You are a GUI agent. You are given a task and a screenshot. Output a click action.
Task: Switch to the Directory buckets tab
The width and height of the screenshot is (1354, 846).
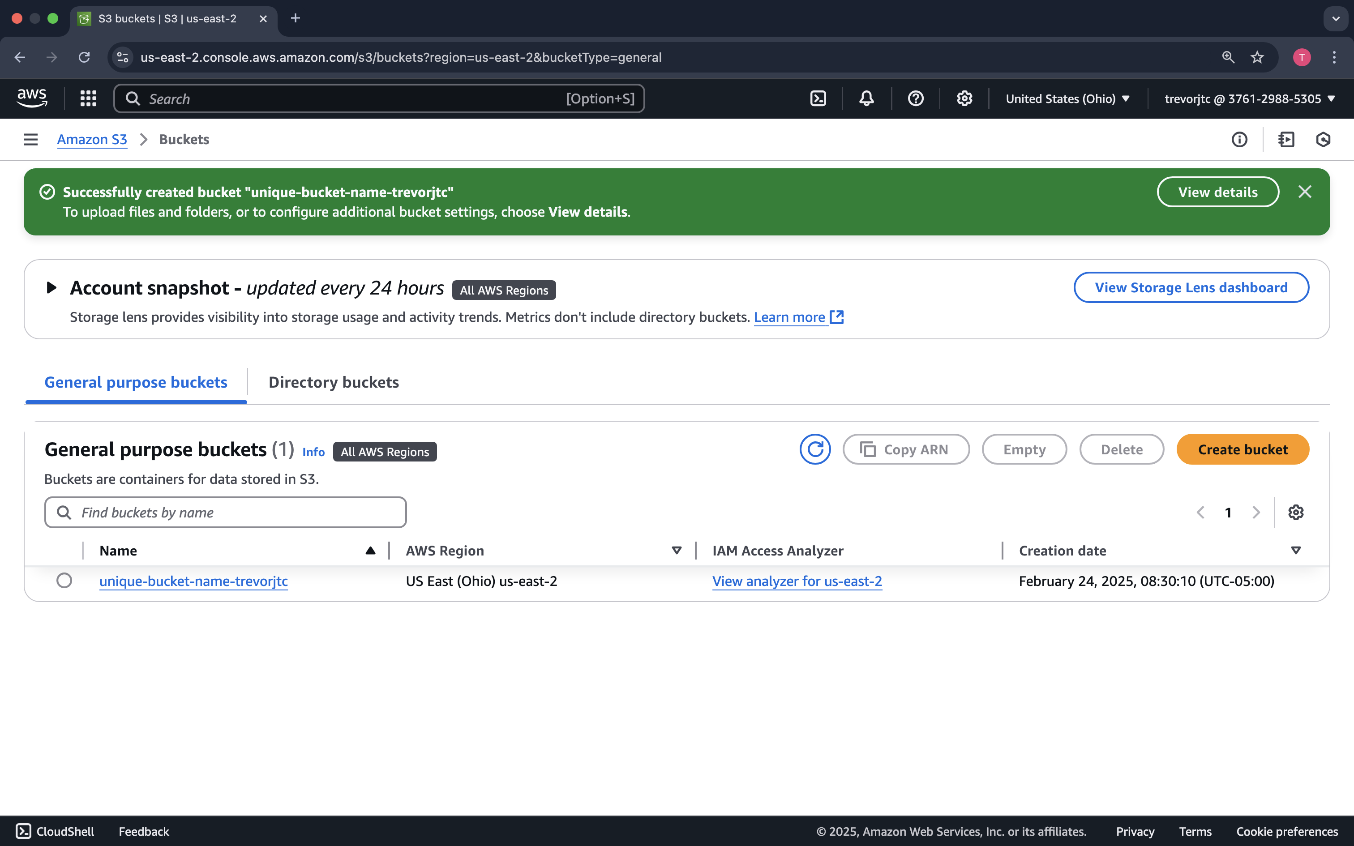334,382
